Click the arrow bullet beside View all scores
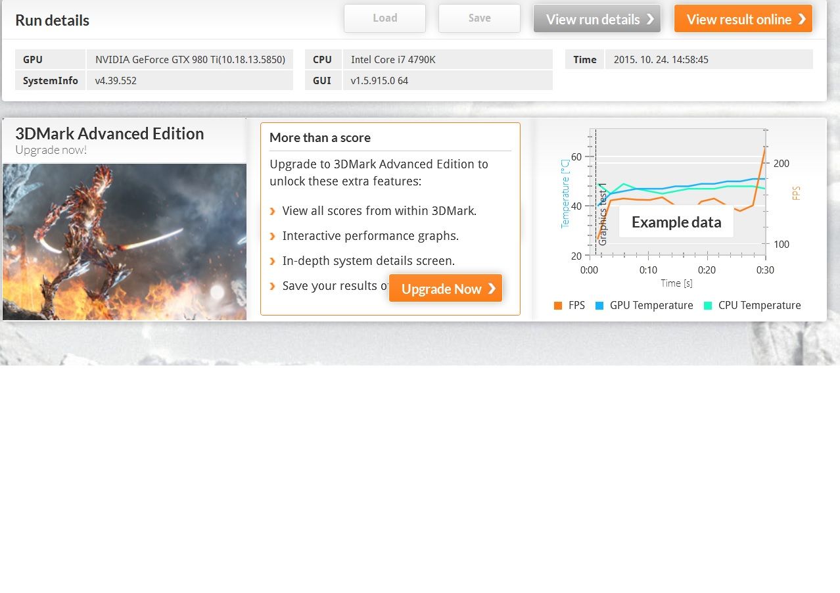The height and width of the screenshot is (593, 840). tap(273, 212)
